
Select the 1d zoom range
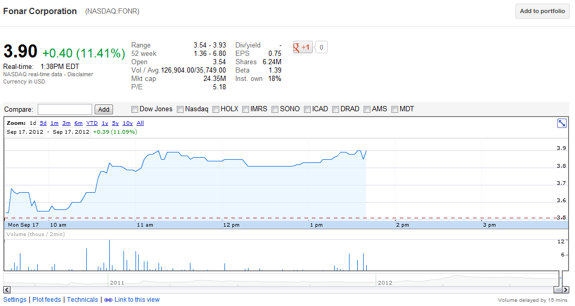(x=32, y=123)
